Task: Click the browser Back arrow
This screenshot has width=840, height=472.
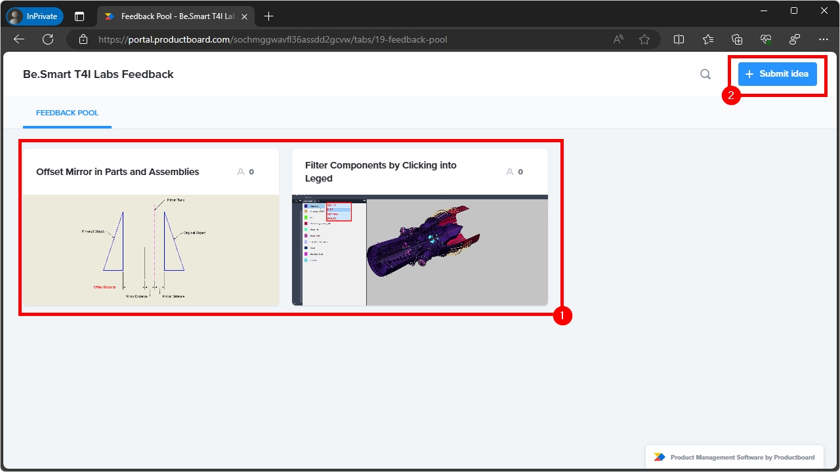Action: pyautogui.click(x=19, y=39)
